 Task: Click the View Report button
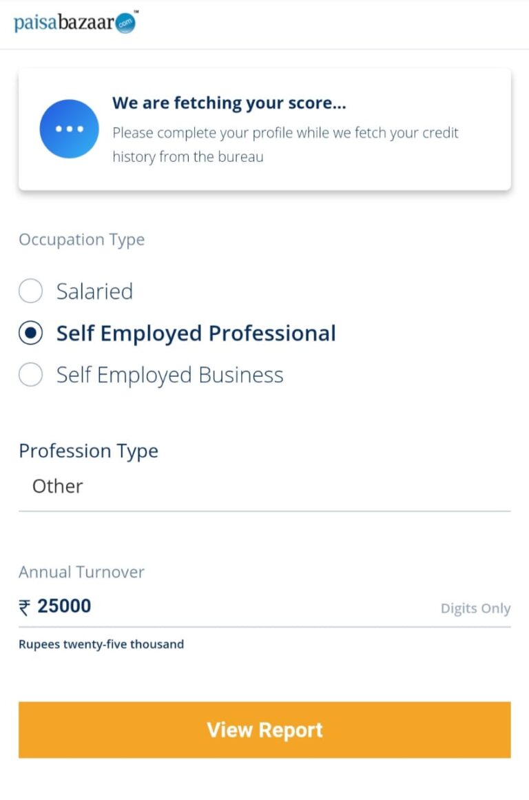(x=264, y=730)
